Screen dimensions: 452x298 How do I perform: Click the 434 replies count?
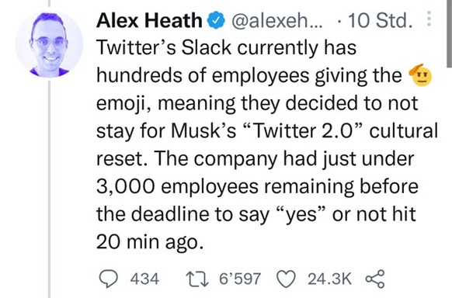click(144, 279)
